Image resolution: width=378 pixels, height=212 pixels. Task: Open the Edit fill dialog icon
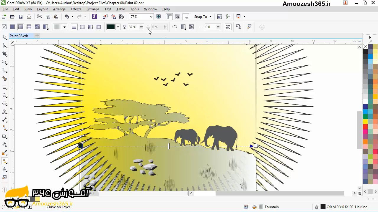pyautogui.click(x=249, y=27)
